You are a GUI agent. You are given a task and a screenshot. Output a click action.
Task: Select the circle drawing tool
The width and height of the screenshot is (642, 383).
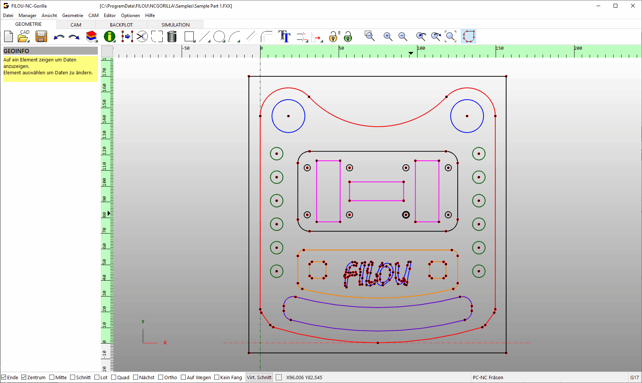click(x=219, y=37)
